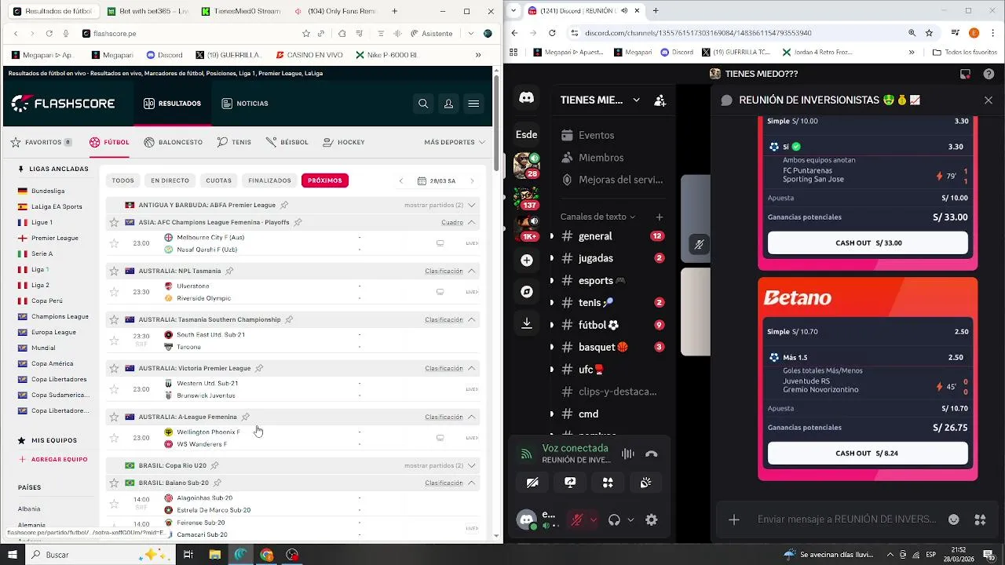Expand Antigua y Barbuda ABFA Premier League matches
This screenshot has width=1005, height=565.
pyautogui.click(x=472, y=205)
